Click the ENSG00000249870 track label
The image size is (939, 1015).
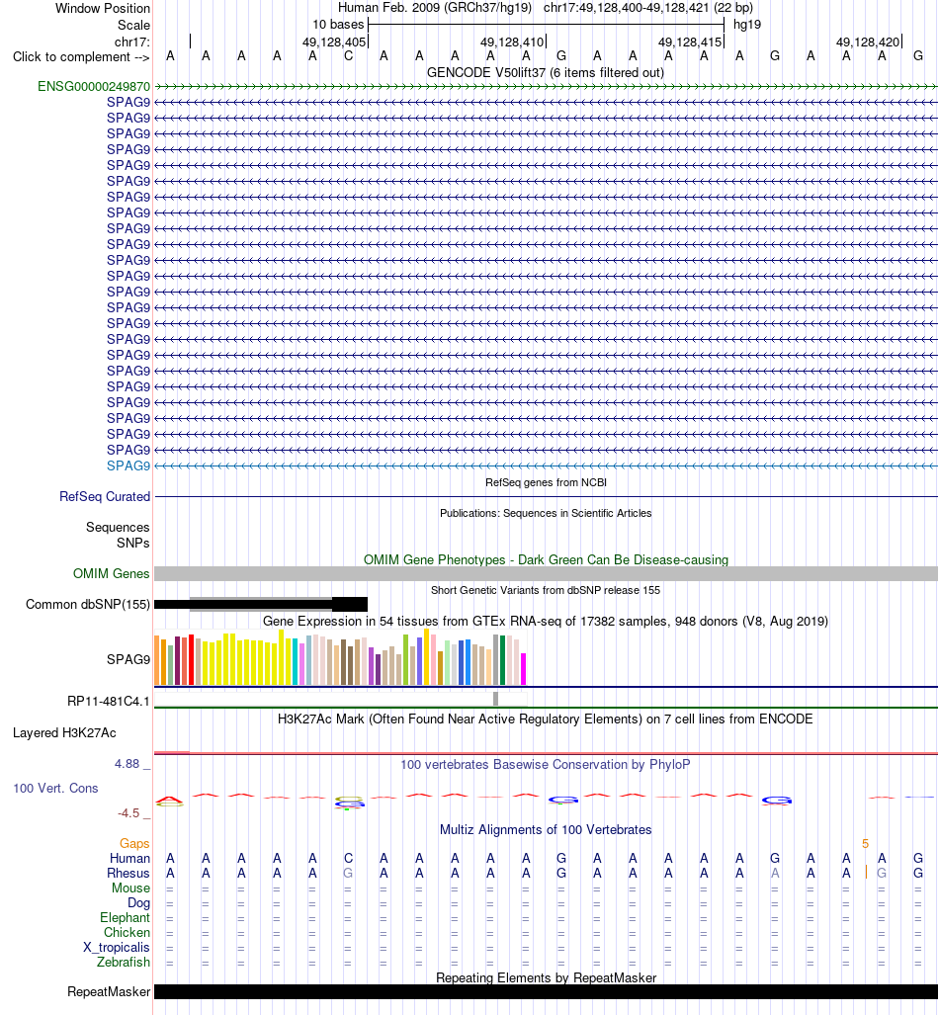(x=94, y=86)
